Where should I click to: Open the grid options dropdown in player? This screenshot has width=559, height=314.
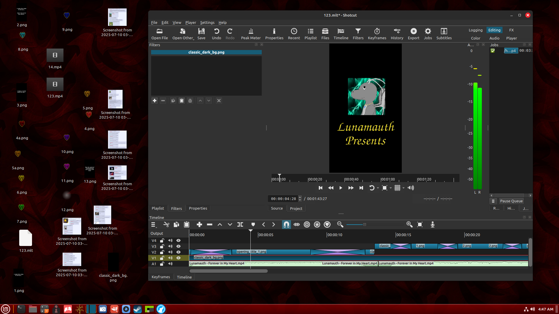pos(404,188)
